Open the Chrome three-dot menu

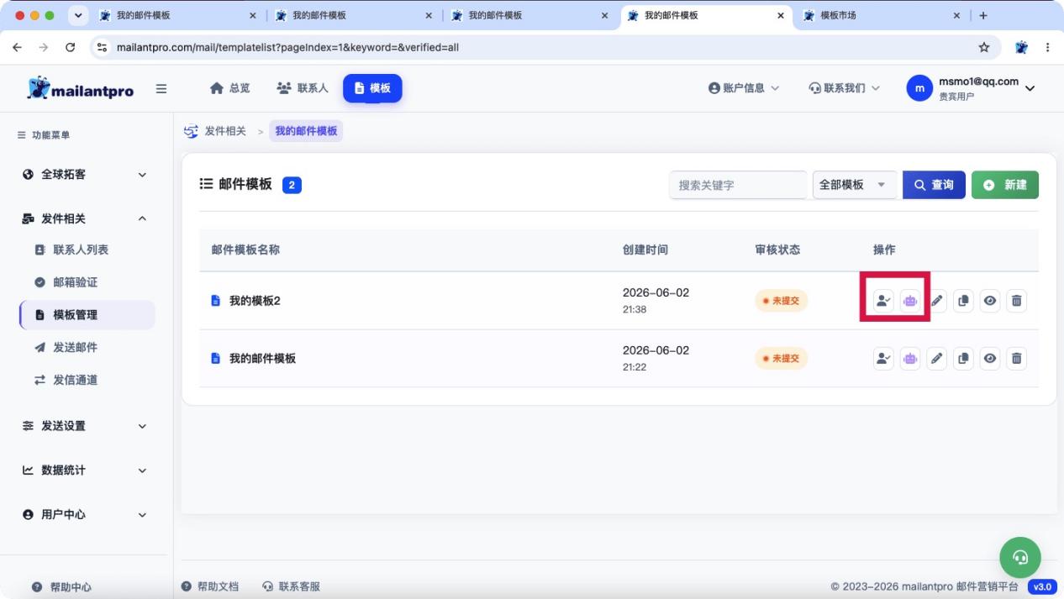click(1048, 47)
